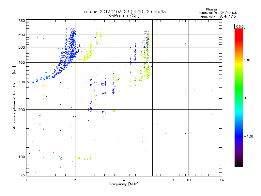Click the x-axis tick label '1'
Screen dimensions: 261x196
[x=26, y=180]
